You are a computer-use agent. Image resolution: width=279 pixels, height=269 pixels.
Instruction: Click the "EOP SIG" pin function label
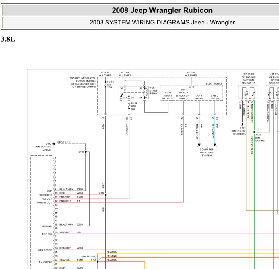[47, 234]
